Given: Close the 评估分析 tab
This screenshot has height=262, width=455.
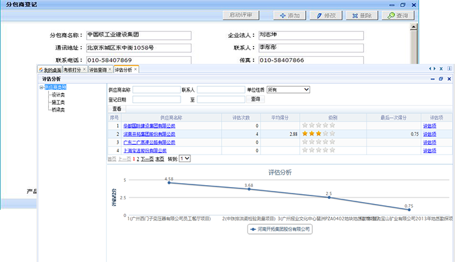Looking at the screenshot, I should 136,69.
